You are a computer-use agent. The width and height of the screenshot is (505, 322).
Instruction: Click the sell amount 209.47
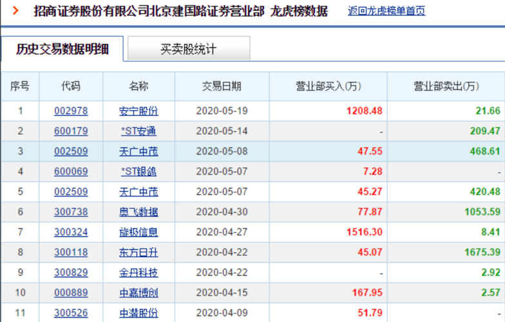pyautogui.click(x=485, y=131)
